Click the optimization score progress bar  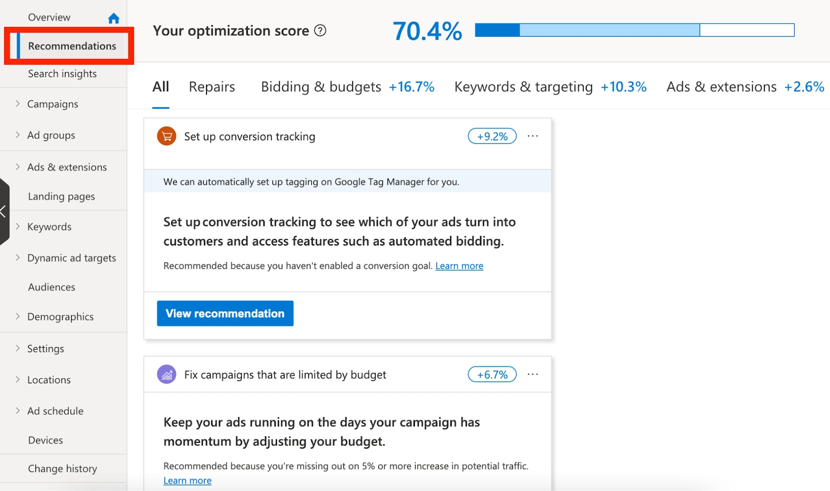(x=634, y=30)
